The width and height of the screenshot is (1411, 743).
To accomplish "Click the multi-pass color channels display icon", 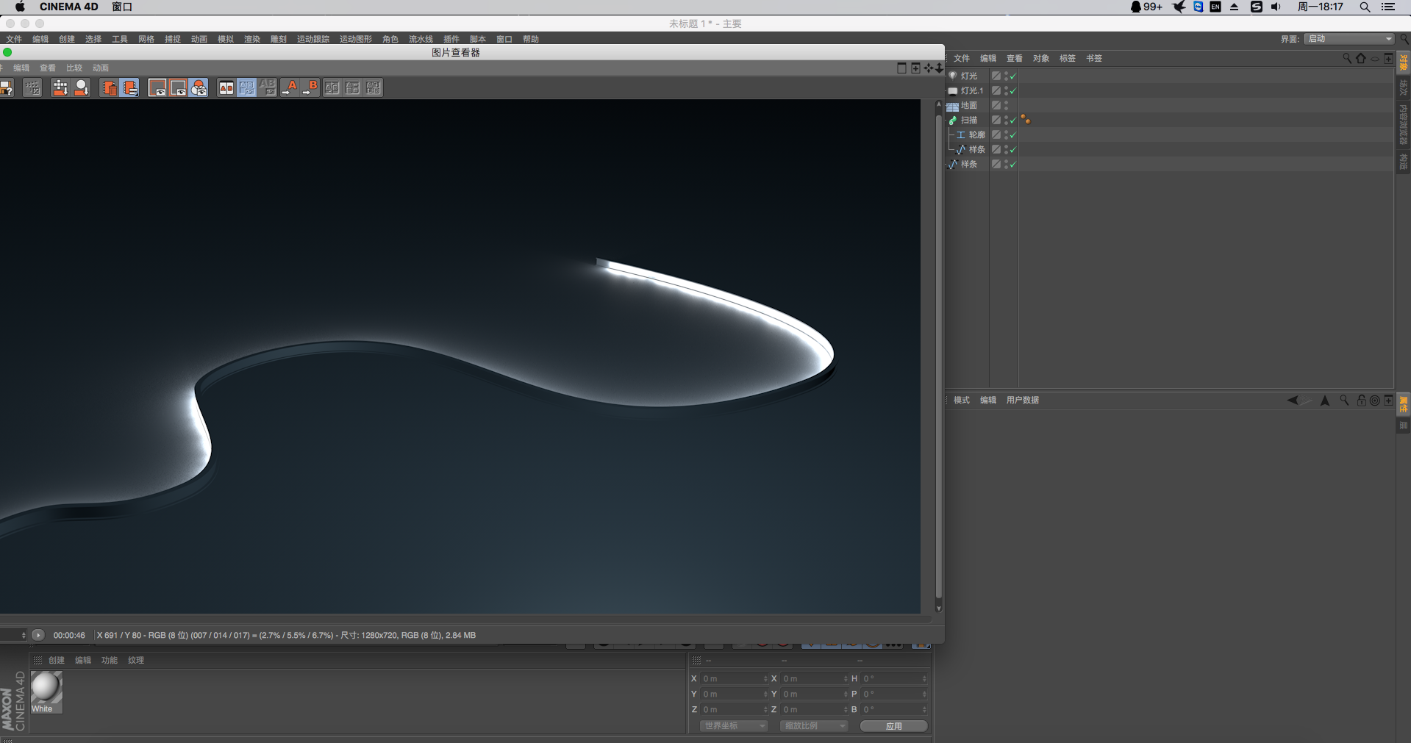I will click(x=199, y=88).
